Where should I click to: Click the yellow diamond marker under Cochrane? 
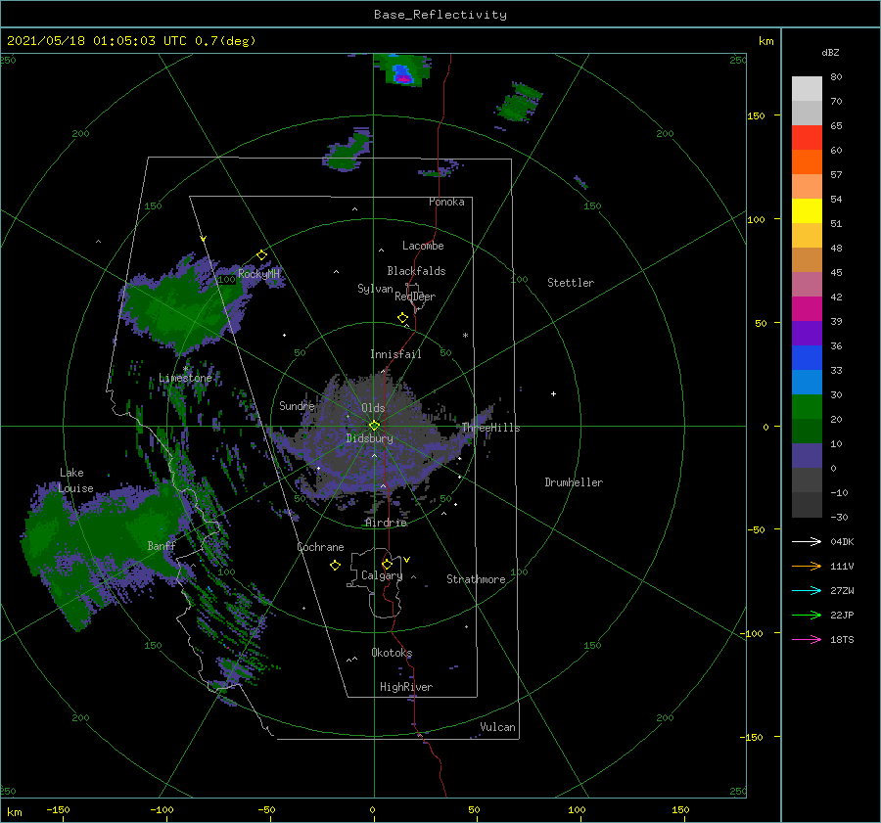[x=335, y=566]
